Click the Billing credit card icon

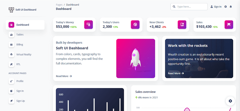[x=11, y=45]
